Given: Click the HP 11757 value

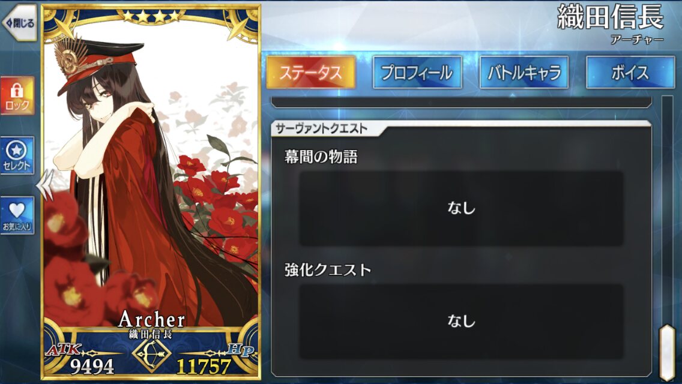Looking at the screenshot, I should click(x=203, y=366).
